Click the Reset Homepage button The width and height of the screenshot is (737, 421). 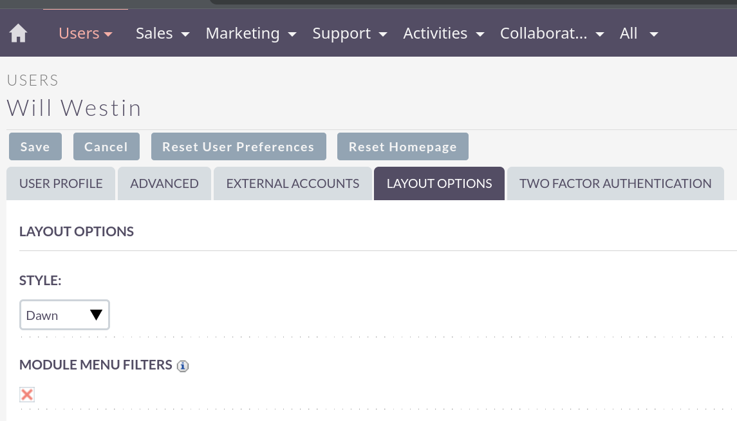(x=402, y=147)
